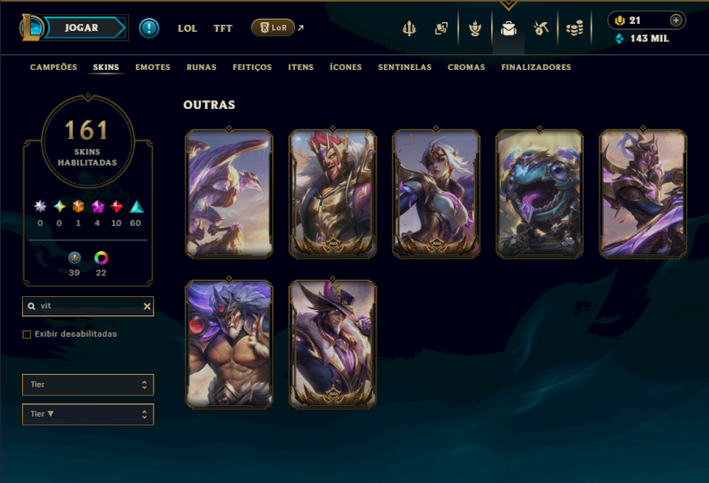Open the Clash trident icon
The image size is (709, 483).
[409, 28]
